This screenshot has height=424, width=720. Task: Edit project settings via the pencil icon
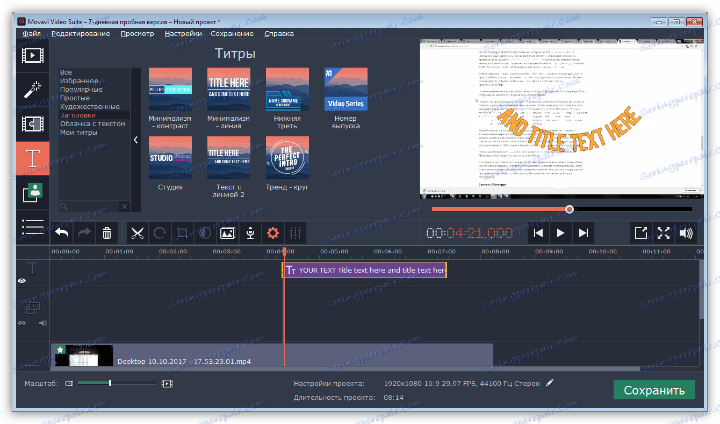click(550, 383)
